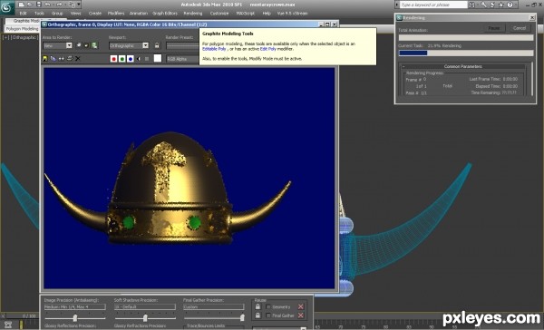Open the Modifiers menu
This screenshot has height=330, width=544.
coord(116,14)
